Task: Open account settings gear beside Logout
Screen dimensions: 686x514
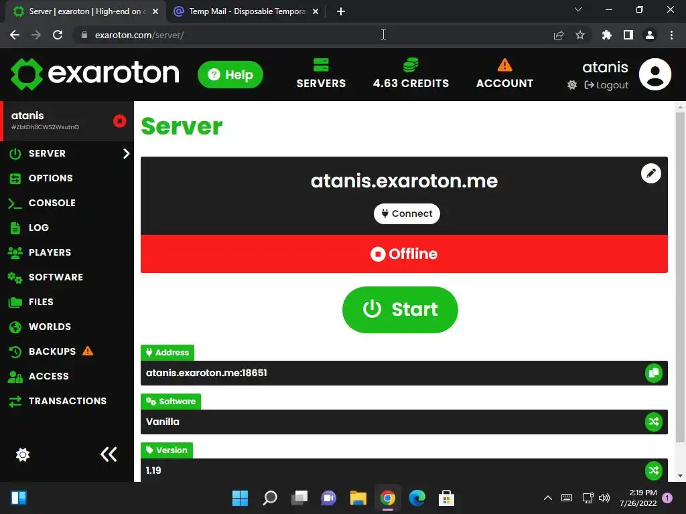Action: coord(572,85)
